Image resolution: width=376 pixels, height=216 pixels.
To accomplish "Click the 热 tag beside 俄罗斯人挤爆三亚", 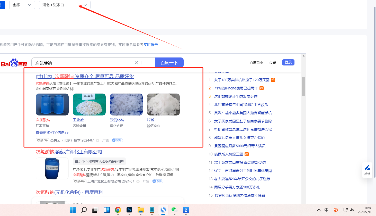I will point(247,154).
